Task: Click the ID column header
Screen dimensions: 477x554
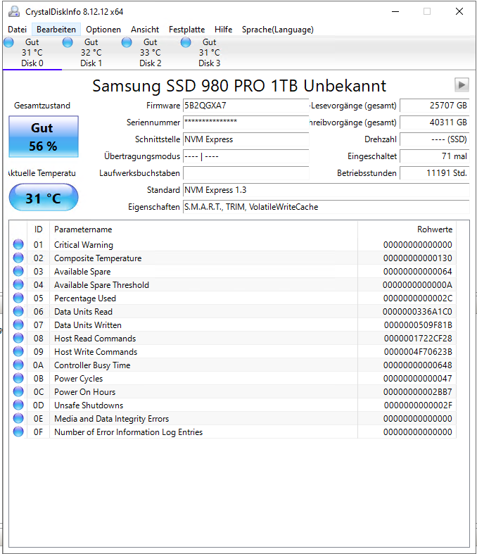Action: point(39,229)
